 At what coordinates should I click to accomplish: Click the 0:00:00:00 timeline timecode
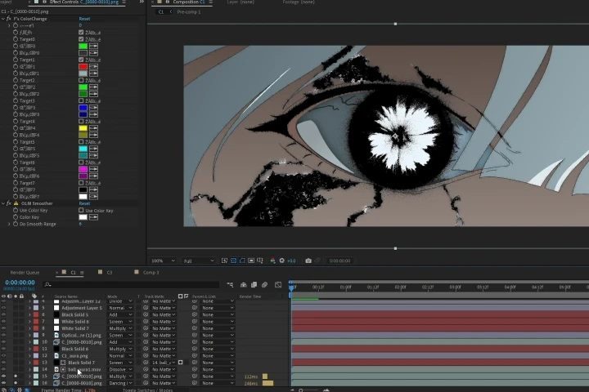pyautogui.click(x=20, y=283)
